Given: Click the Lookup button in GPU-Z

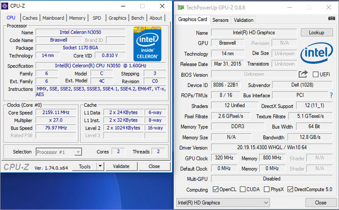Looking at the screenshot, I should tap(316, 33).
